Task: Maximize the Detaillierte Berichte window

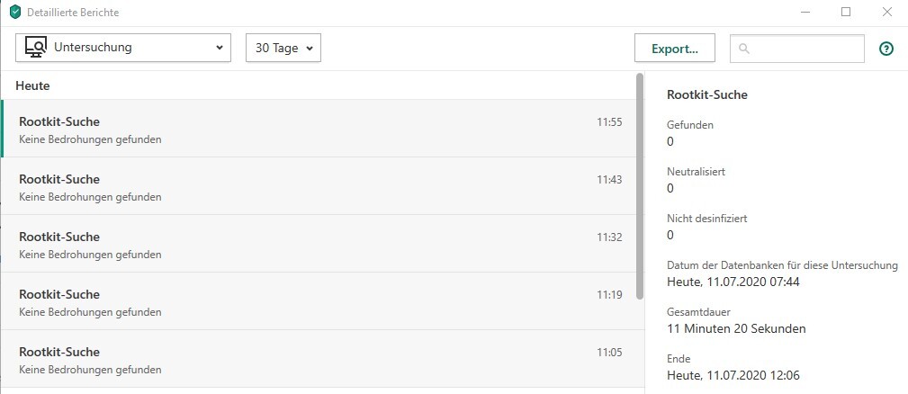Action: click(845, 13)
